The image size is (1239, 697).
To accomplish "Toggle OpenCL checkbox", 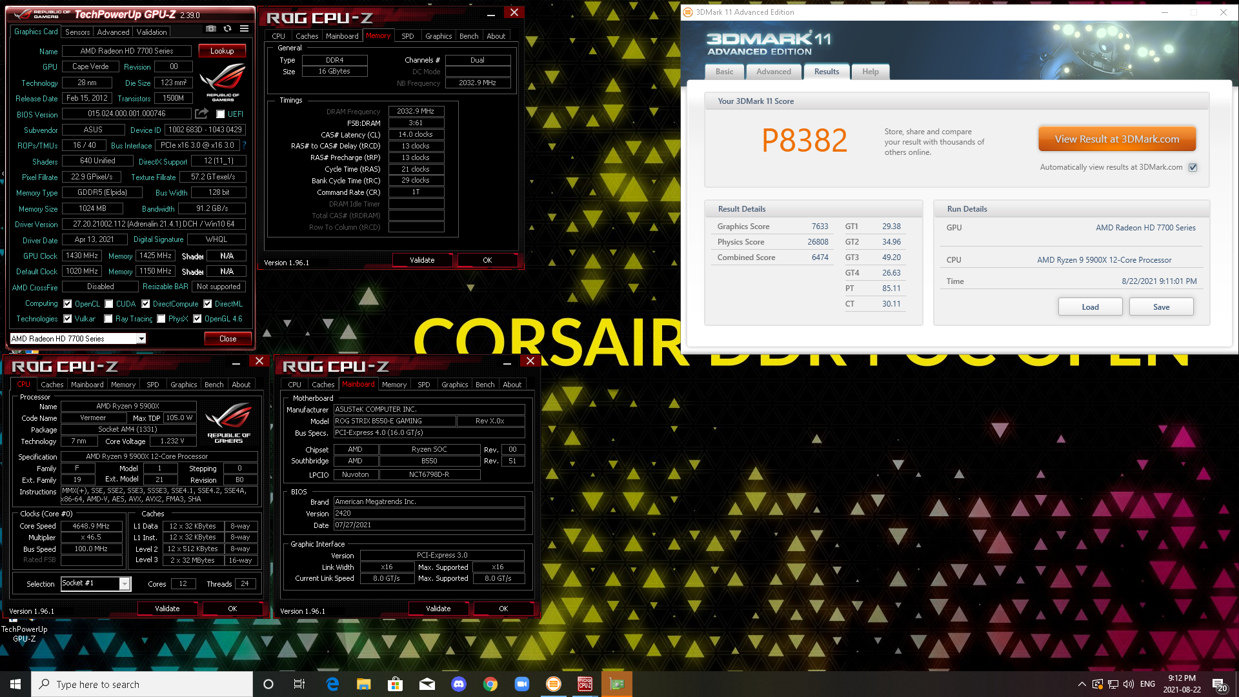I will point(68,304).
